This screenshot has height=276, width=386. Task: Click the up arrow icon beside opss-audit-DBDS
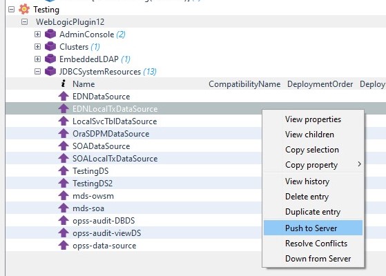64,221
